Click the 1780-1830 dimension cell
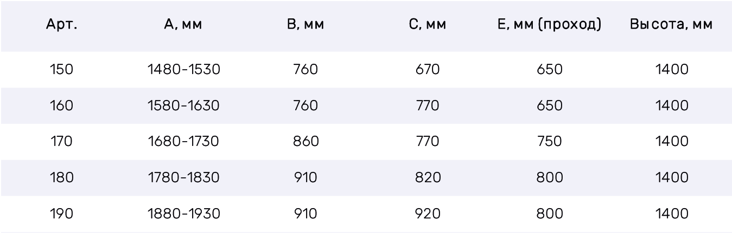Image resolution: width=732 pixels, height=233 pixels. [183, 178]
